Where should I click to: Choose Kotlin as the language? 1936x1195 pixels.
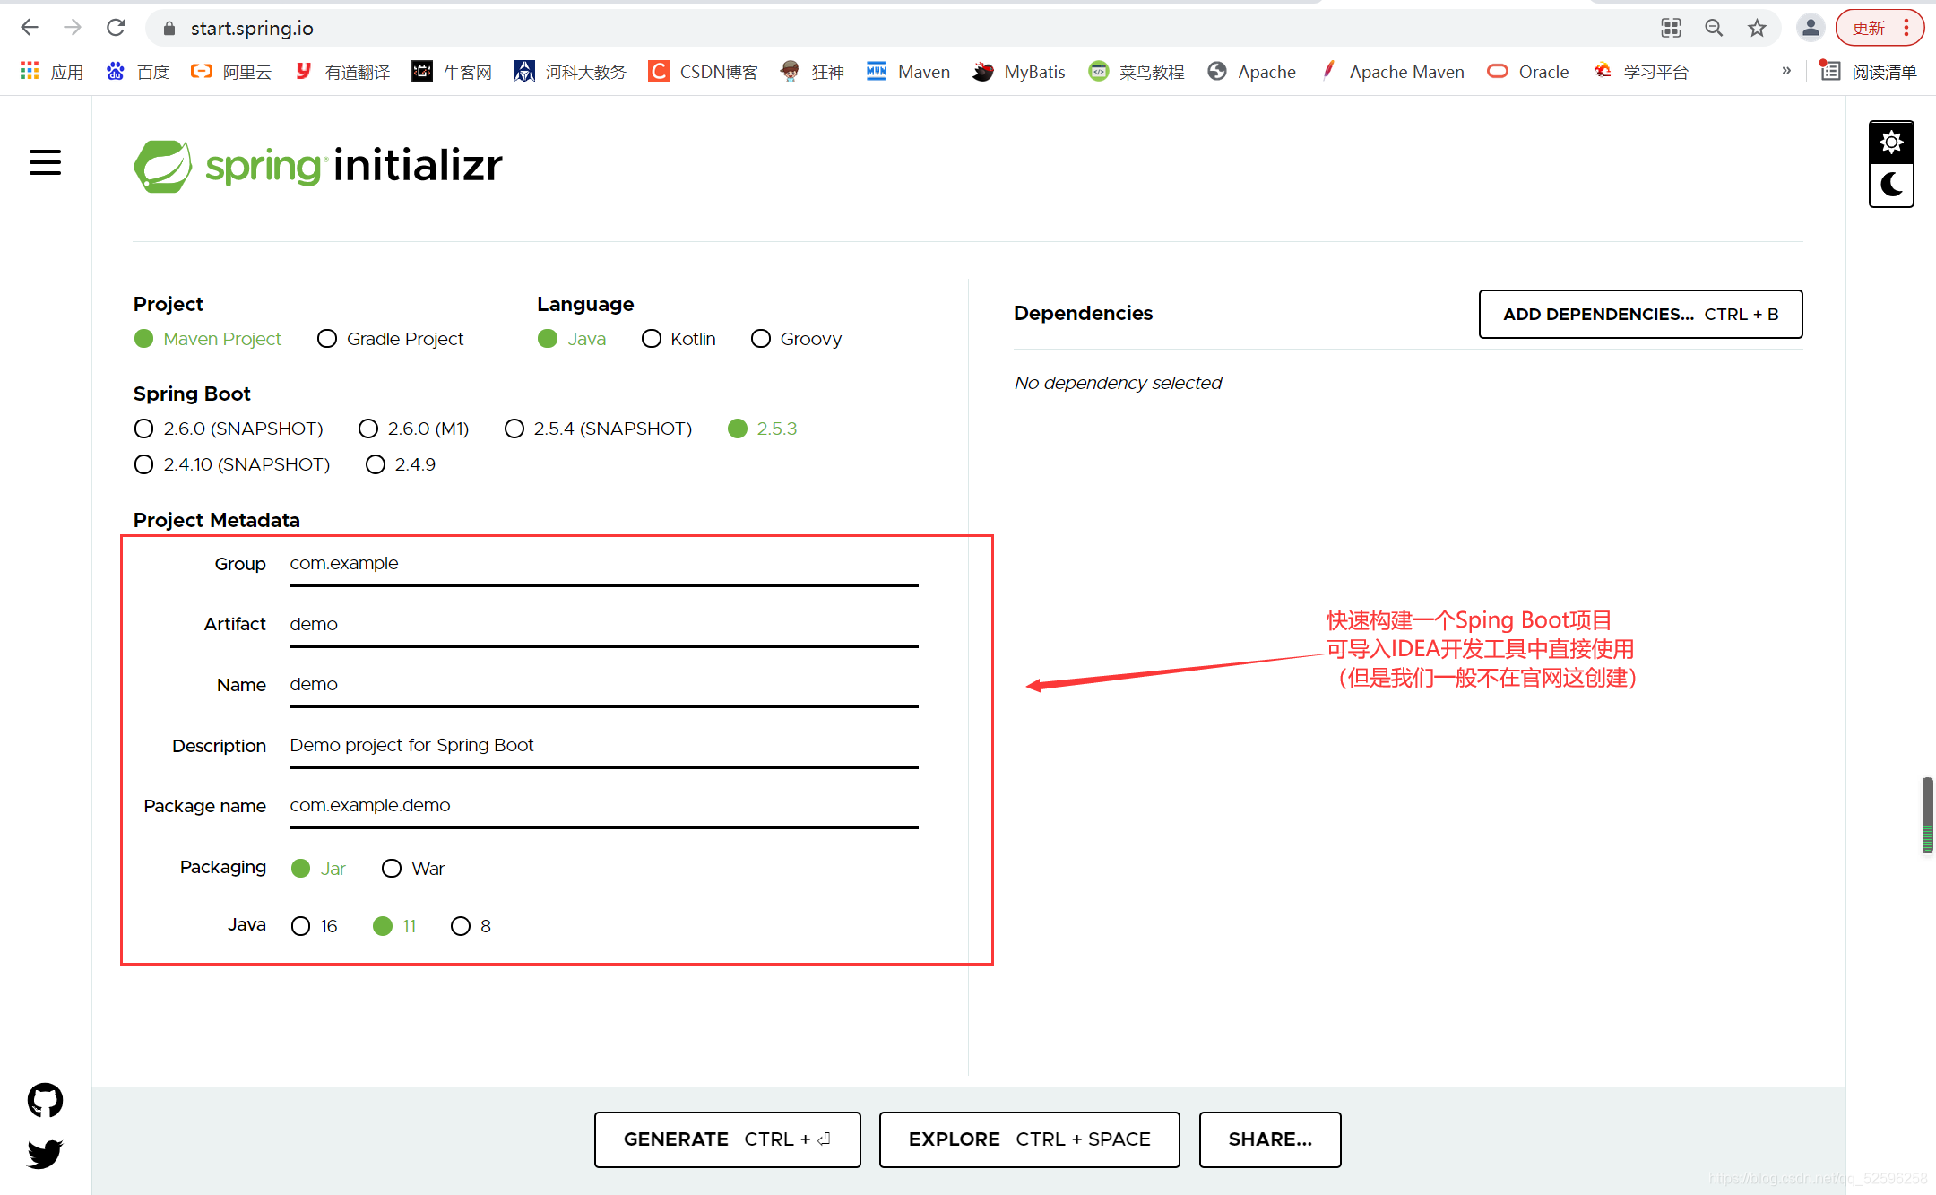coord(652,339)
